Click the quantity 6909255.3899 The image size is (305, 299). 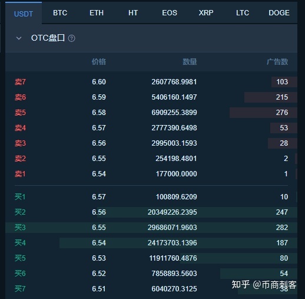(174, 113)
